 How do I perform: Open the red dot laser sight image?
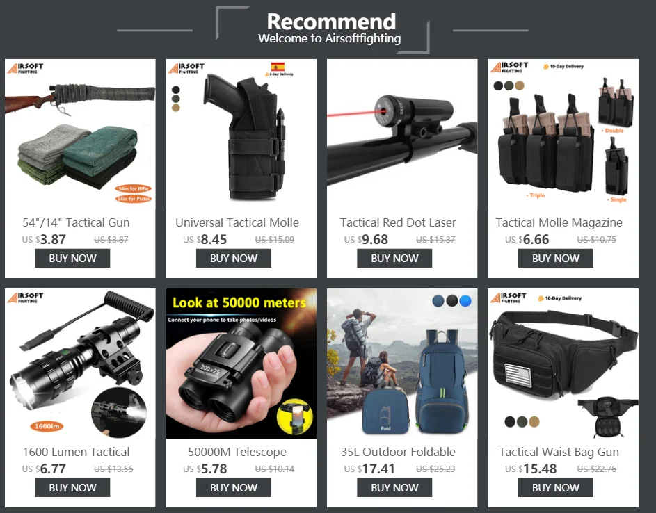tap(402, 134)
